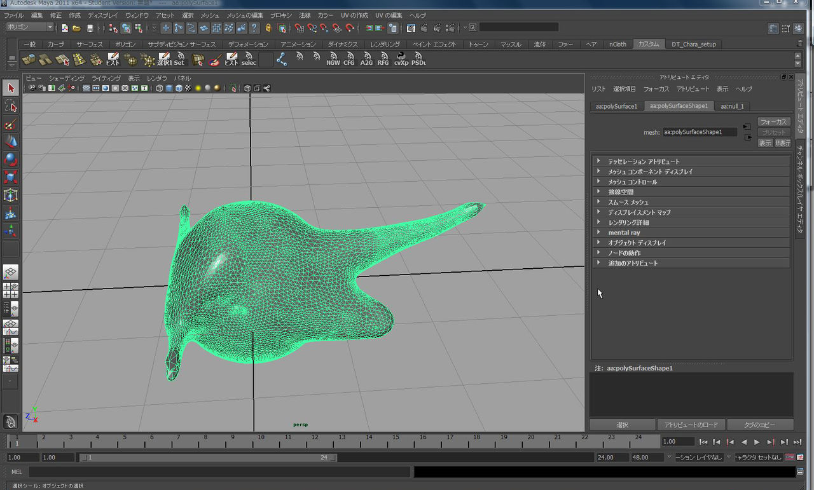814x490 pixels.
Task: Click the time slider at frame 12
Action: pyautogui.click(x=315, y=440)
